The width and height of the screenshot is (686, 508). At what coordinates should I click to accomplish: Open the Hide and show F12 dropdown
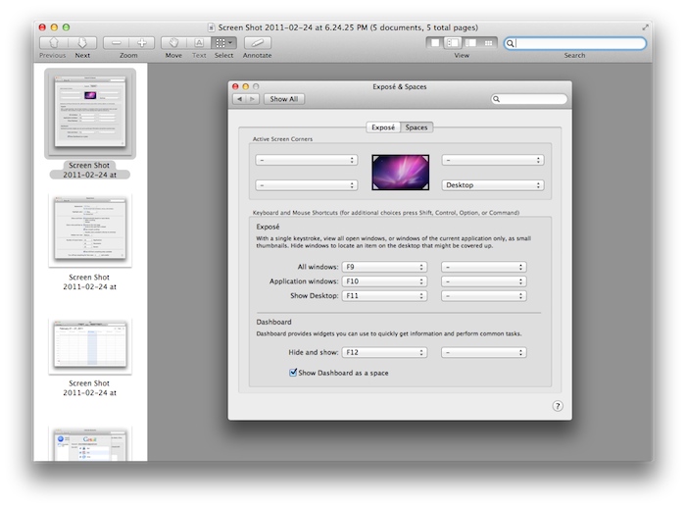[384, 352]
